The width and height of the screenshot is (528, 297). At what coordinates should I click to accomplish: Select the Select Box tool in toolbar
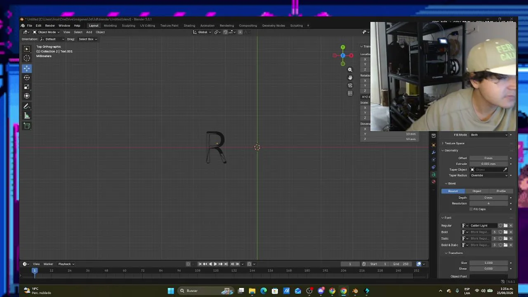click(27, 49)
